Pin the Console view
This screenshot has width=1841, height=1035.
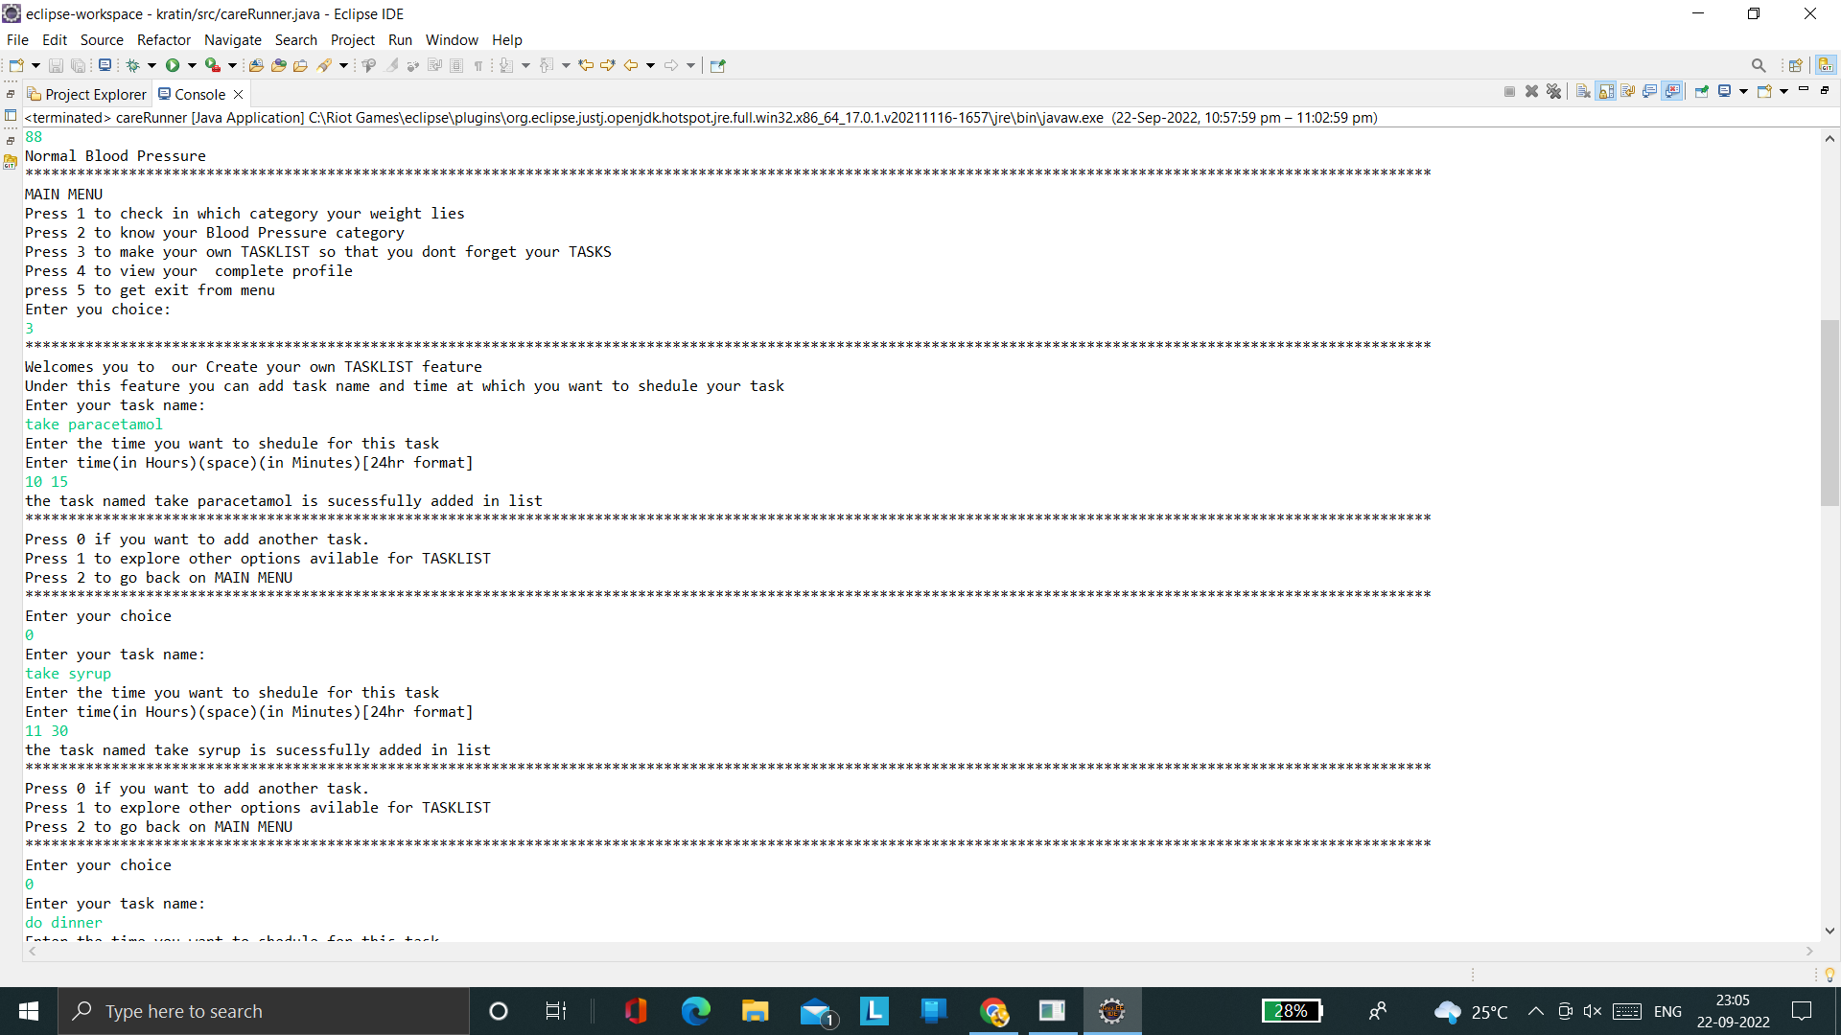coord(1703,91)
